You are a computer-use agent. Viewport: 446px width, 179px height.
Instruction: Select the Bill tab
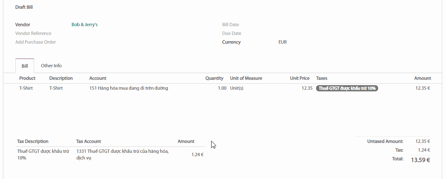(25, 66)
